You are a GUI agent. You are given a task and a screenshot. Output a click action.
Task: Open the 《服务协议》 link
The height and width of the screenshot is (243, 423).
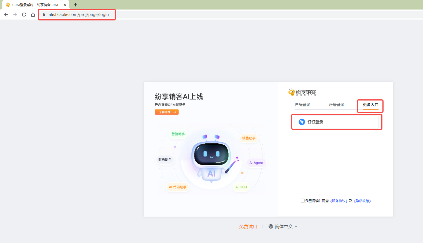(339, 201)
